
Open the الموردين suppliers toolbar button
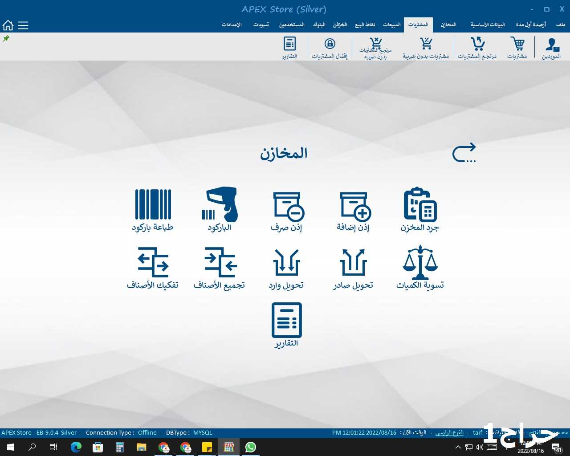coord(551,48)
